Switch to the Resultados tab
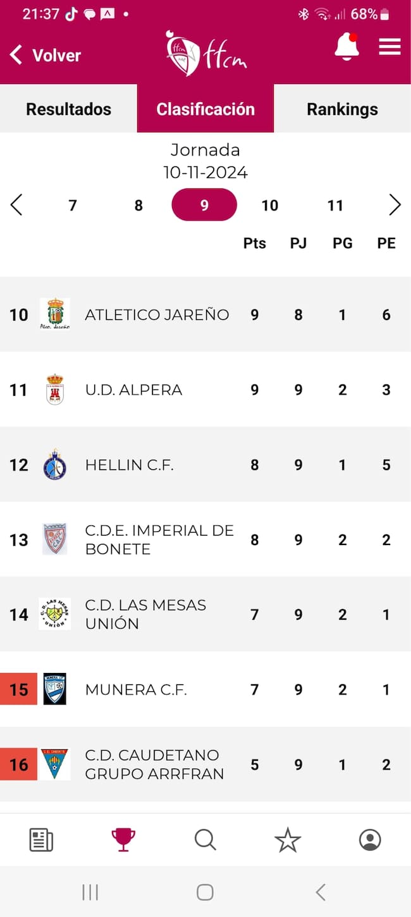This screenshot has height=917, width=411. point(68,109)
